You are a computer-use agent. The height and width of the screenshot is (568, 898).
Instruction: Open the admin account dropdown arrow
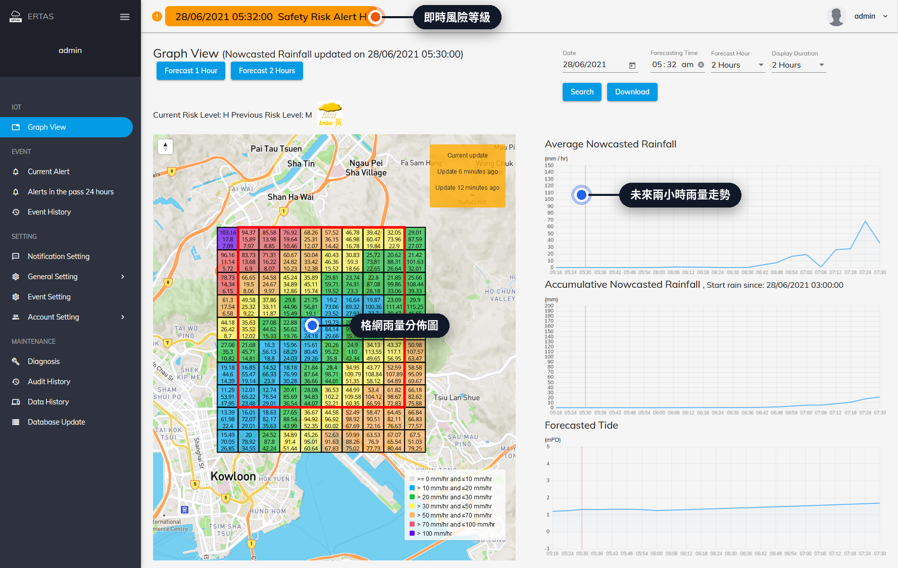coord(885,16)
